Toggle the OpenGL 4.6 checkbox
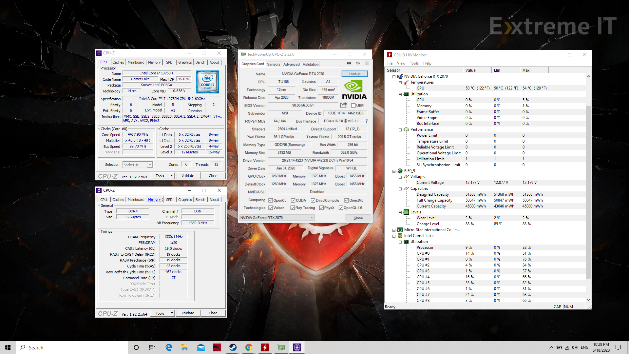 click(x=341, y=208)
